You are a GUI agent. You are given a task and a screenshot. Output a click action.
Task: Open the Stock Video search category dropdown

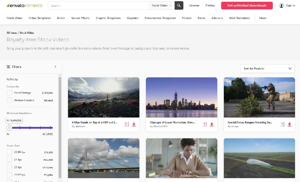tap(161, 6)
